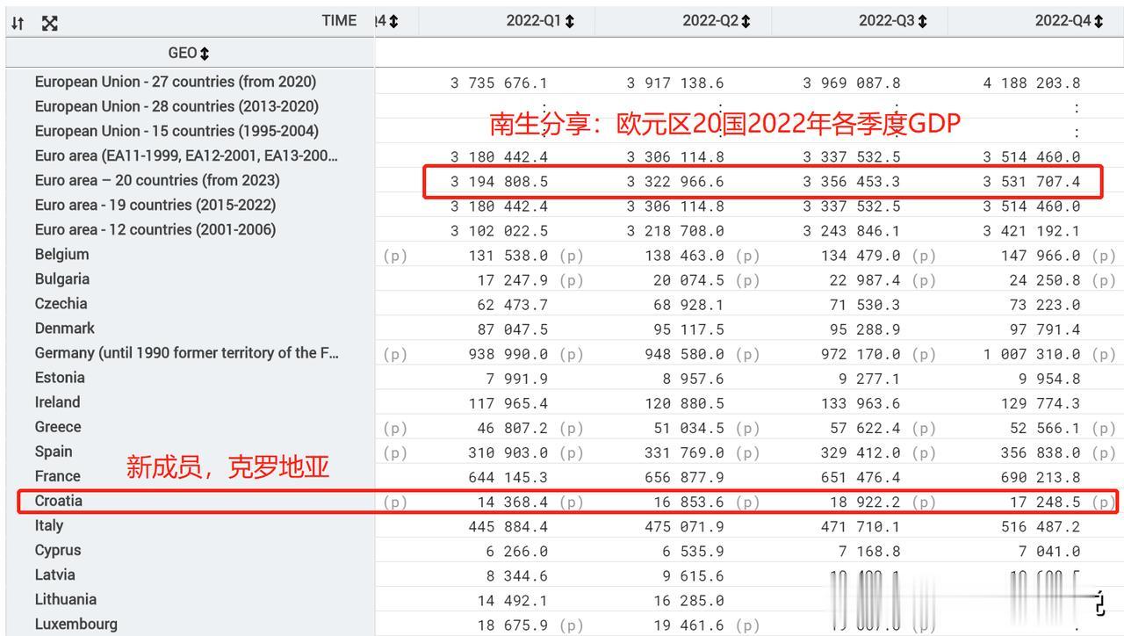The width and height of the screenshot is (1124, 636).
Task: Click Ireland 2022-Q3 value 133 963.6
Action: point(862,403)
